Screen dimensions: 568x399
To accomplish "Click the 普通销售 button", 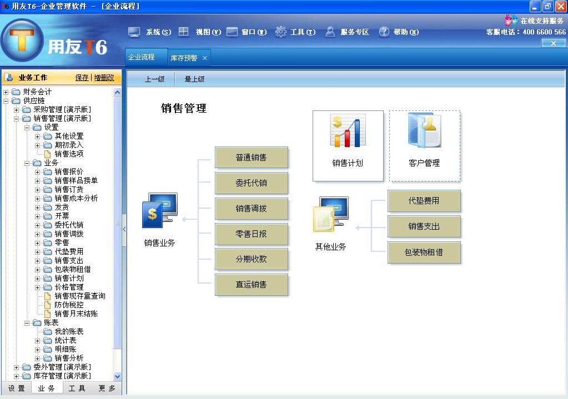I will click(x=252, y=158).
